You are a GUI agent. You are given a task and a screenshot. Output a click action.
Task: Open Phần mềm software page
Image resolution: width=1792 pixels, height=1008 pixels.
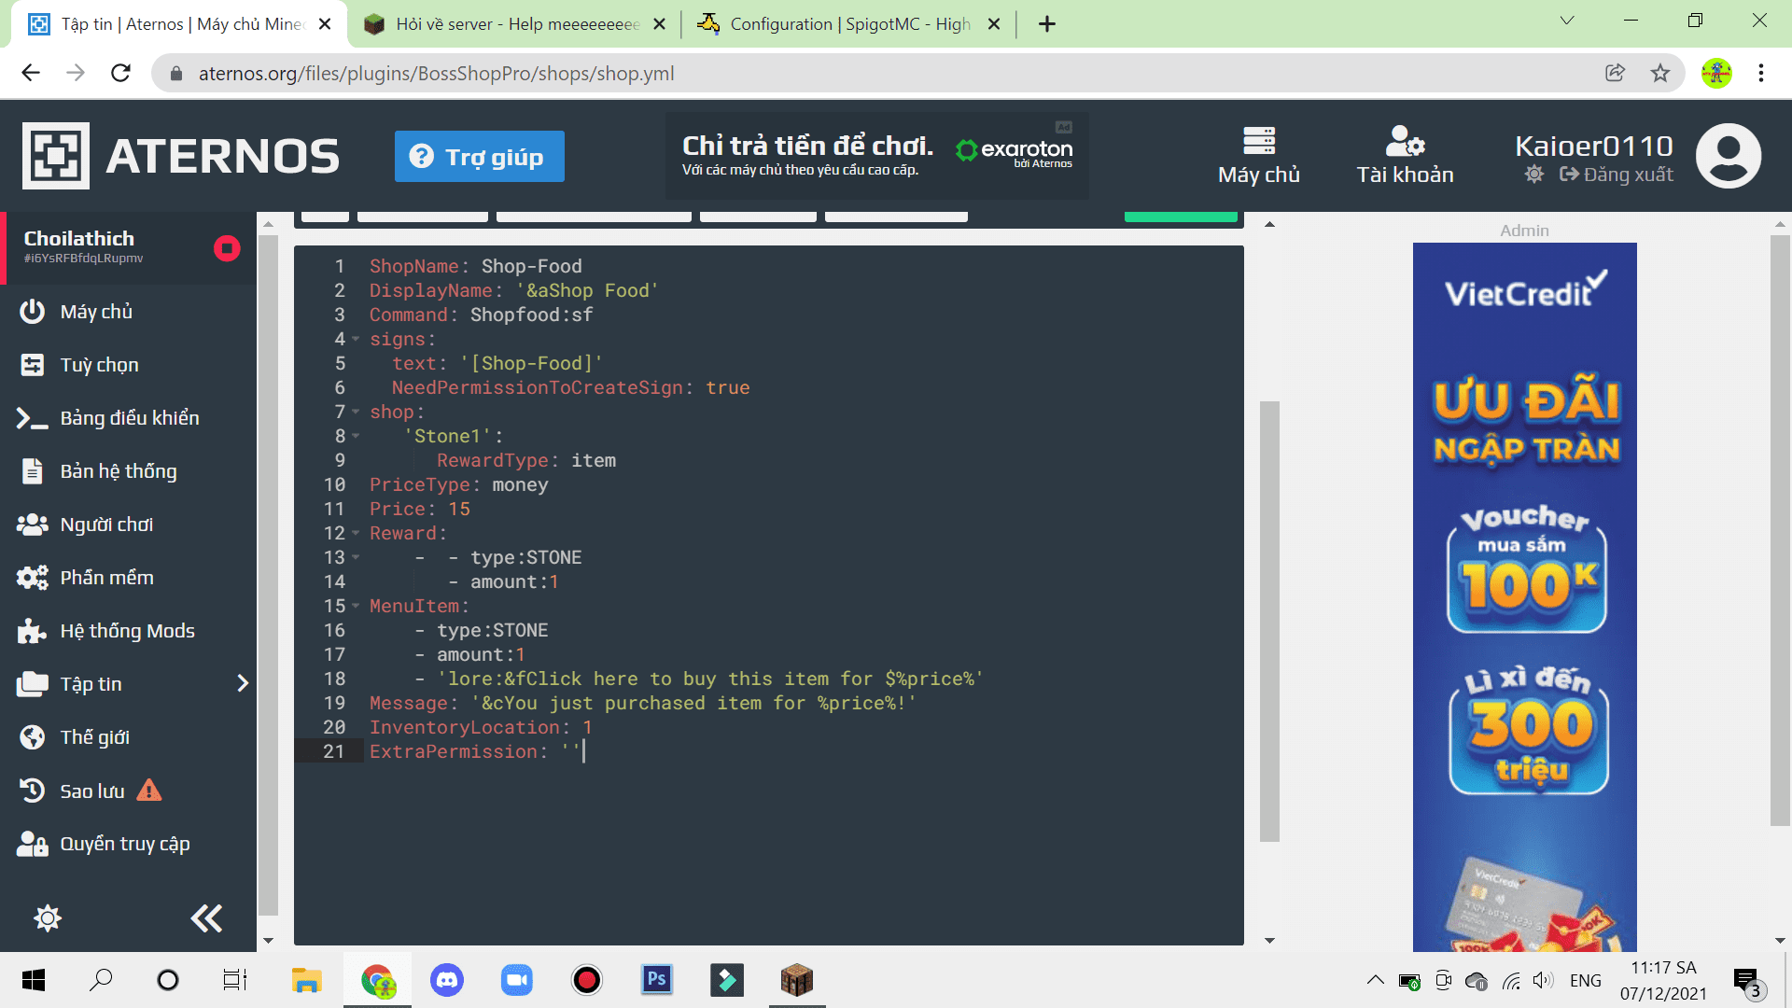106,578
